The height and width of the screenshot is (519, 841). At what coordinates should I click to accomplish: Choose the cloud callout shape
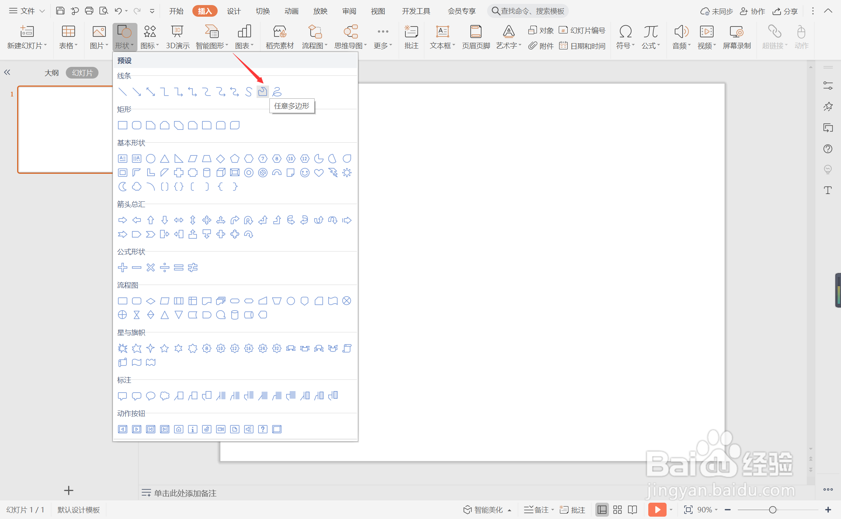point(165,396)
